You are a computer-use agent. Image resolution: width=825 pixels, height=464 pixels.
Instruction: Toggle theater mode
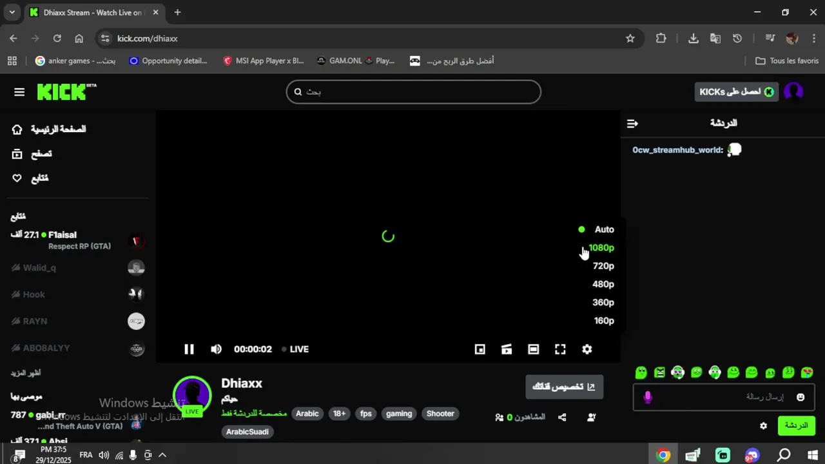(x=533, y=349)
